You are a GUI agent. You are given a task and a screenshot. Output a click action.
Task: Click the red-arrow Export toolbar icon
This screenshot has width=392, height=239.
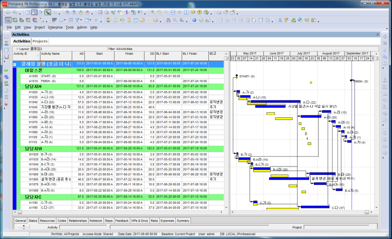coord(88,12)
